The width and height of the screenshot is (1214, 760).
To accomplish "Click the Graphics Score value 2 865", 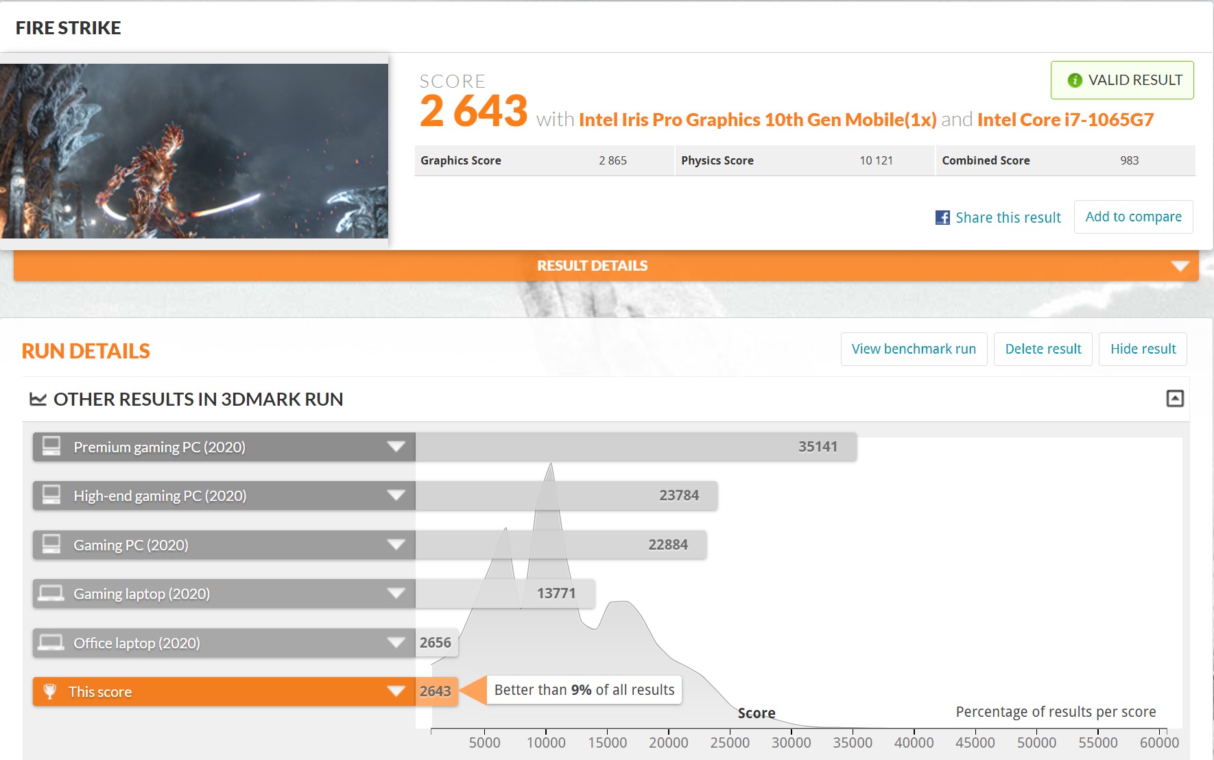I will click(x=612, y=160).
